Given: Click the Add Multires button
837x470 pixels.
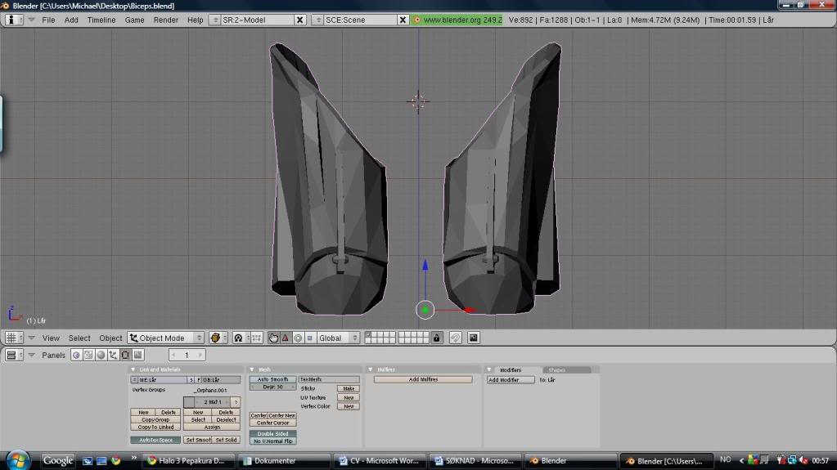Looking at the screenshot, I should click(423, 379).
